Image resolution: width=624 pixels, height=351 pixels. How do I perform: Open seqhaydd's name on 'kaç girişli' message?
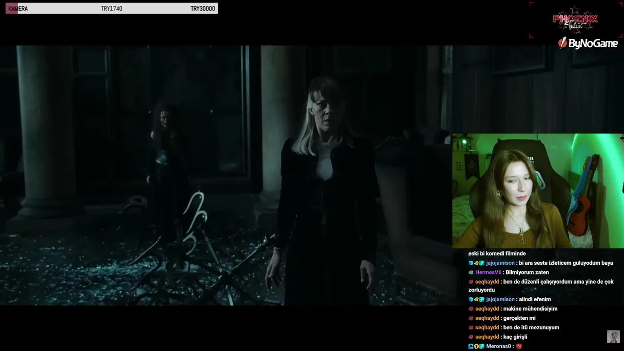(x=487, y=337)
